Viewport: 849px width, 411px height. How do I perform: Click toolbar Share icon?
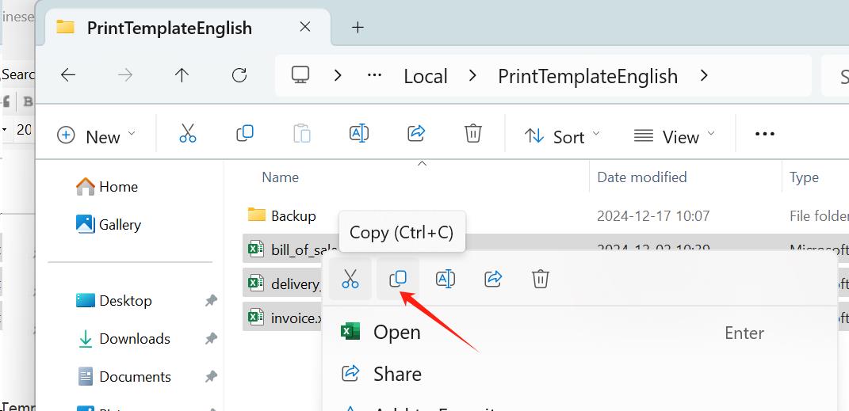(416, 134)
